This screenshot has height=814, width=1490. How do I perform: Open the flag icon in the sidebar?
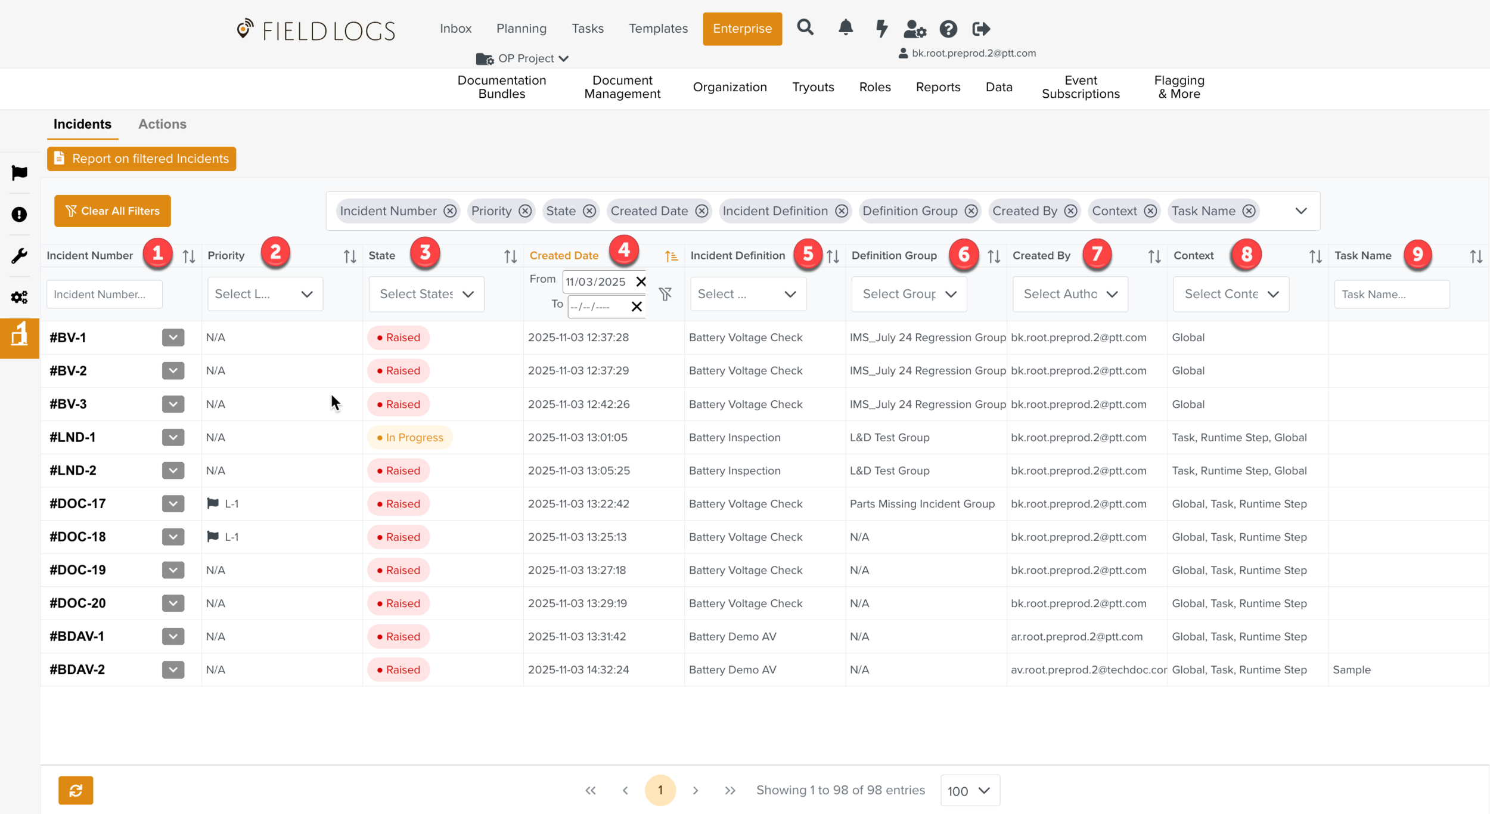point(19,173)
